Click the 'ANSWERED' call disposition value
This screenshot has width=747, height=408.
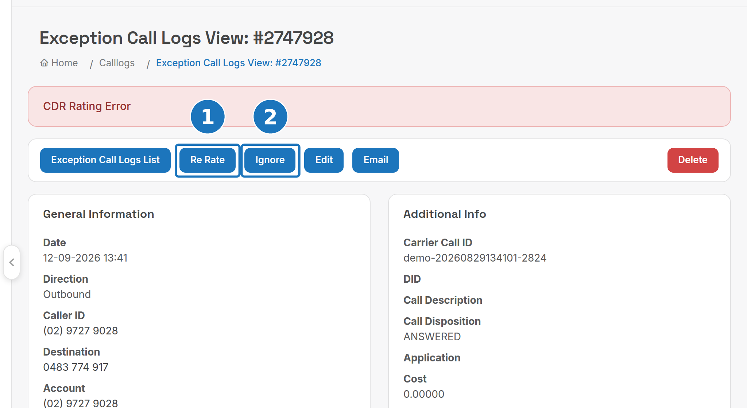[432, 337]
